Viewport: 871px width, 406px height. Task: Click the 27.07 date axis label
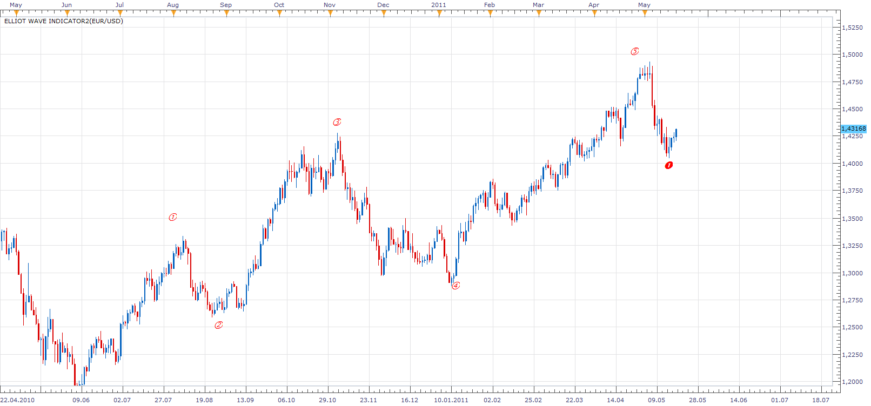pos(163,400)
